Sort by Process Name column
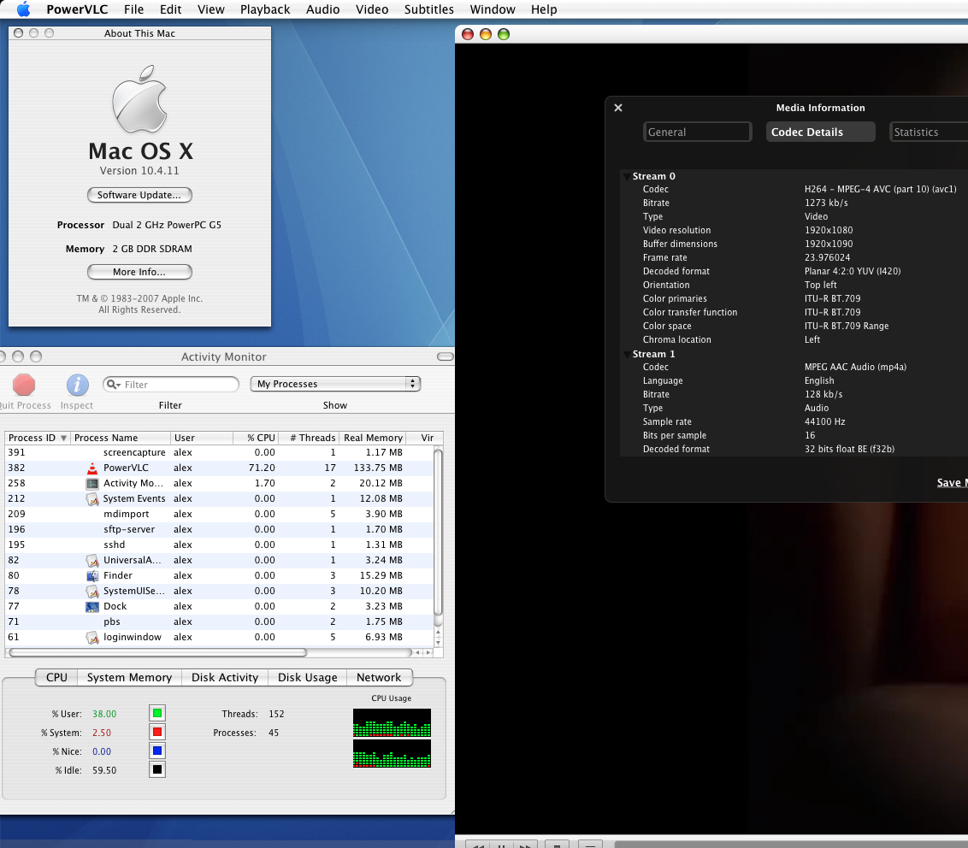968x848 pixels. pos(121,438)
